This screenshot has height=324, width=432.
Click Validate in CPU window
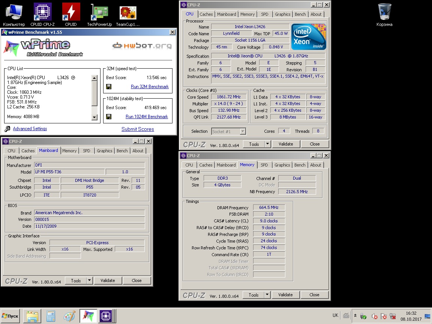point(286,144)
